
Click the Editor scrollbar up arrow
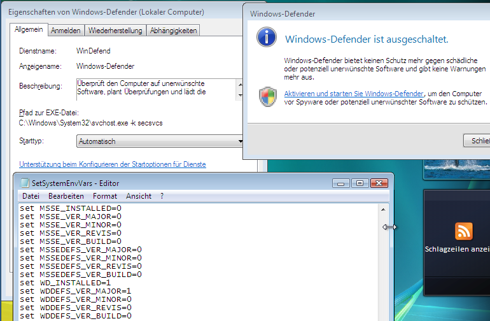click(383, 209)
